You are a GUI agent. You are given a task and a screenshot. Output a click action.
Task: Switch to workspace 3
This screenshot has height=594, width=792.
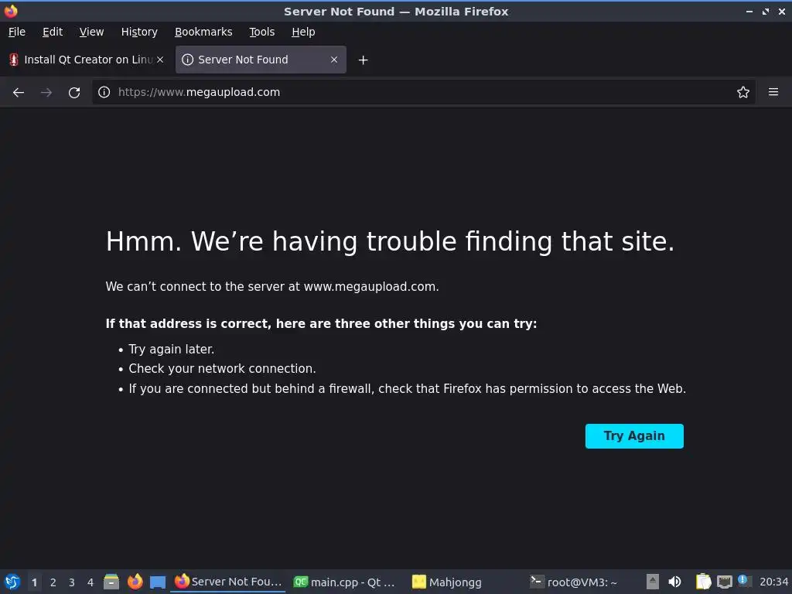pos(72,582)
